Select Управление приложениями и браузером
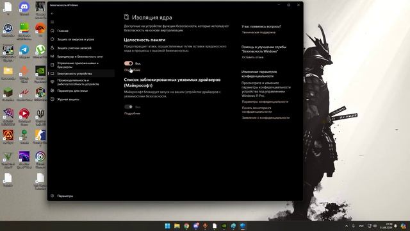The width and height of the screenshot is (410, 231). point(81,65)
